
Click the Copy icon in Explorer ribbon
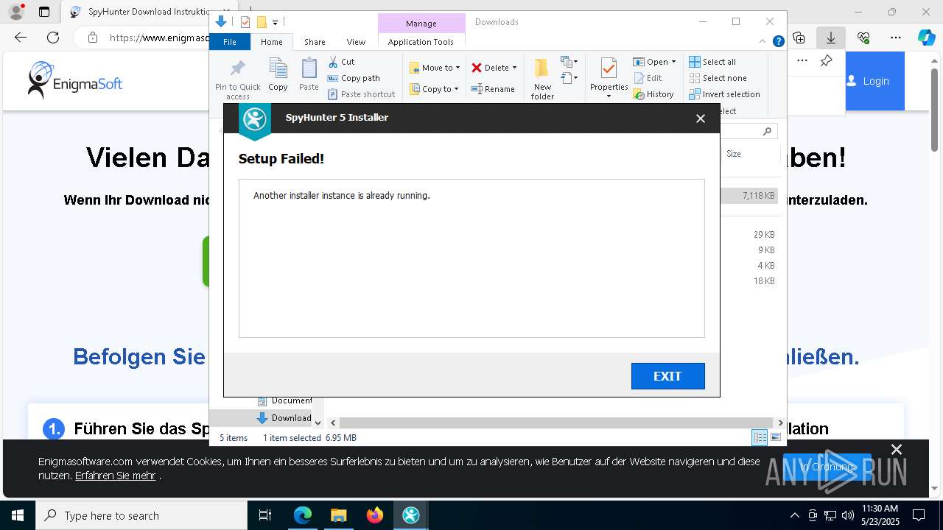(x=278, y=74)
